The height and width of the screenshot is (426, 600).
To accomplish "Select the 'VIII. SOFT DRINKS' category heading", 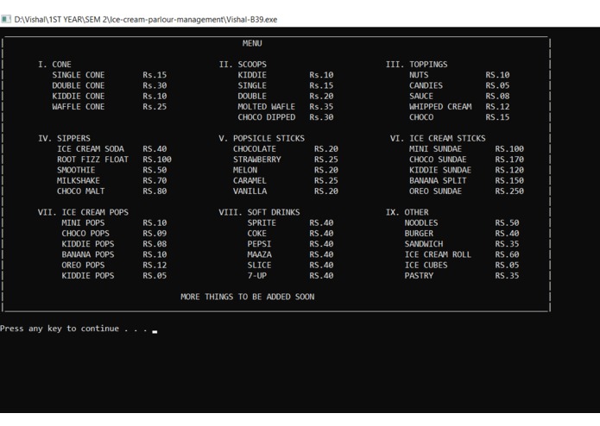I will [x=260, y=212].
